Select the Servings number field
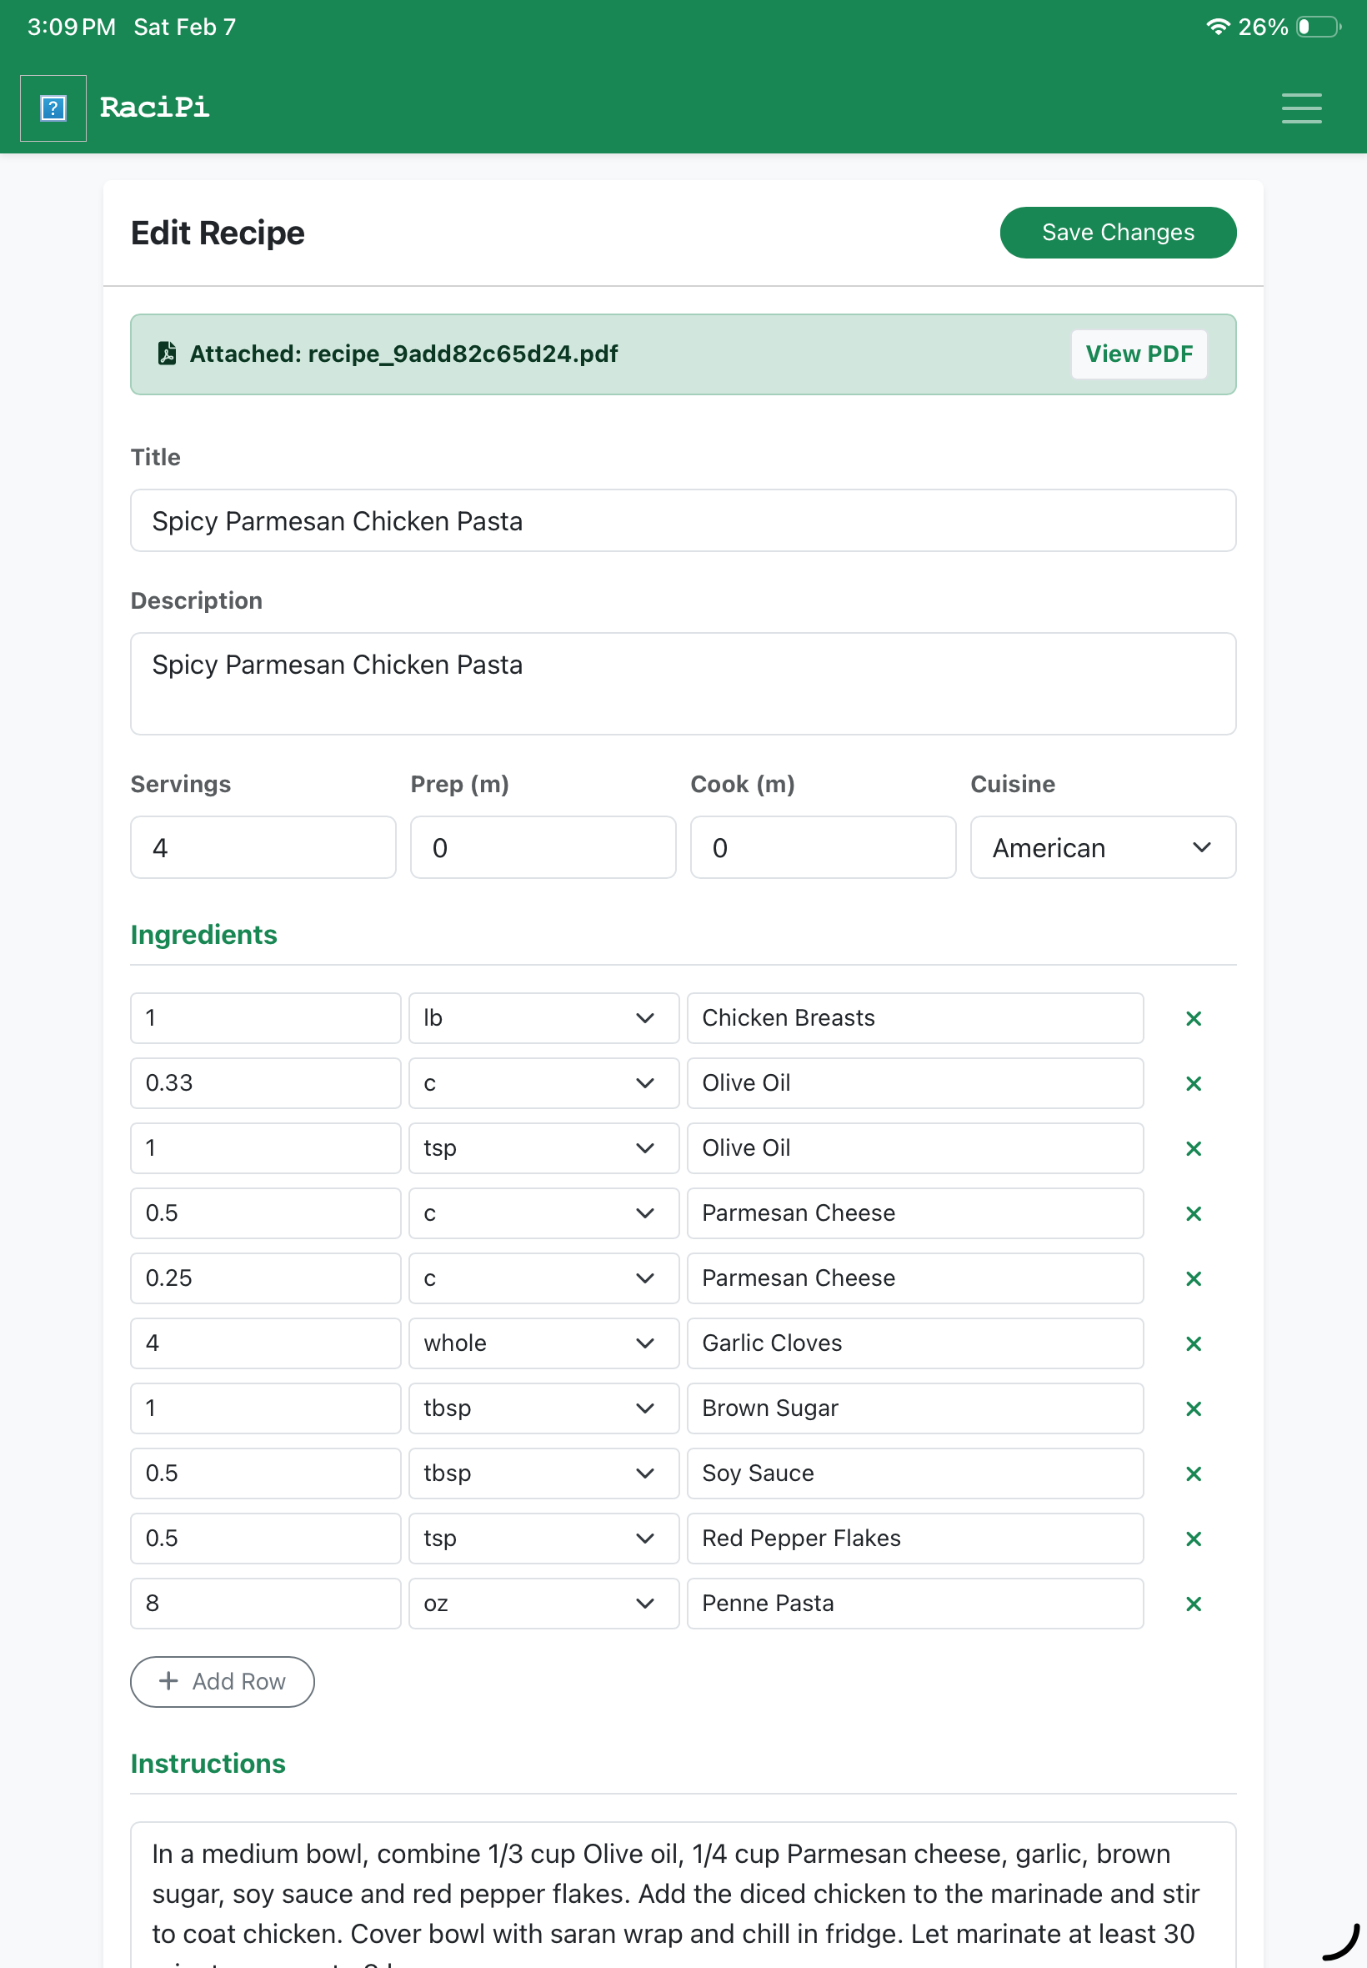Screen dimensions: 1367x1968 [263, 847]
